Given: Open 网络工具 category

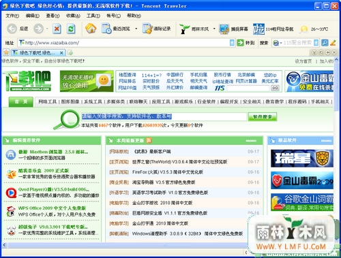Looking at the screenshot, I should point(48,101).
